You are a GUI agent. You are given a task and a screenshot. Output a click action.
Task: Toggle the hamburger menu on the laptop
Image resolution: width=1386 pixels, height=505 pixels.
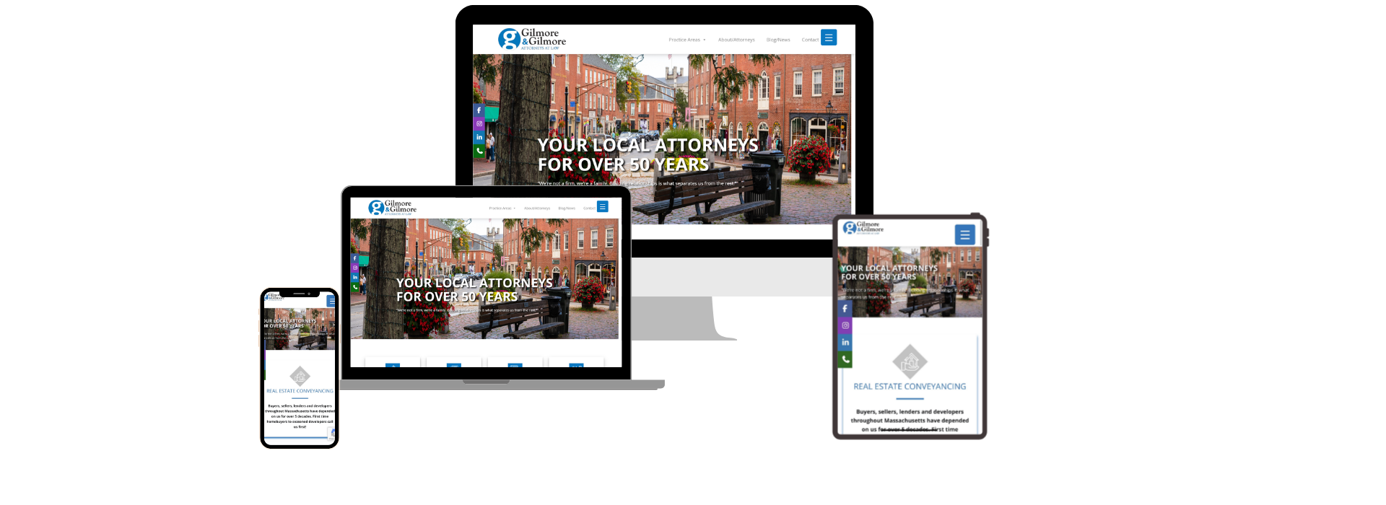602,207
